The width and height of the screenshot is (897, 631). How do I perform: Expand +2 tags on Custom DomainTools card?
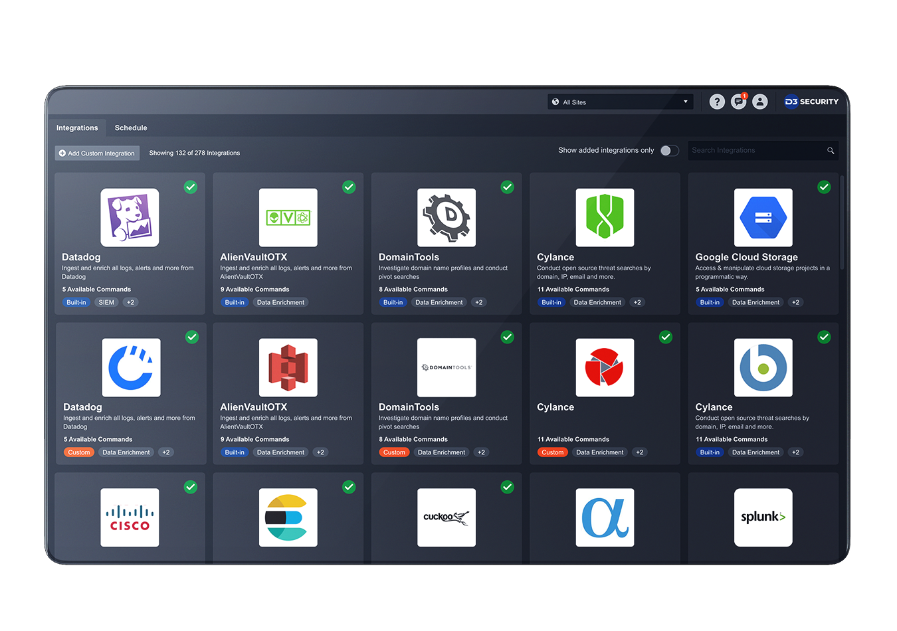[482, 452]
